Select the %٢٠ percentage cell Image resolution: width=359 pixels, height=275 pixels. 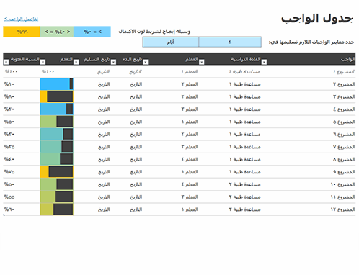pos(9,109)
